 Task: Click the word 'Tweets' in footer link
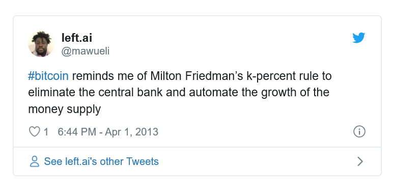pyautogui.click(x=142, y=161)
